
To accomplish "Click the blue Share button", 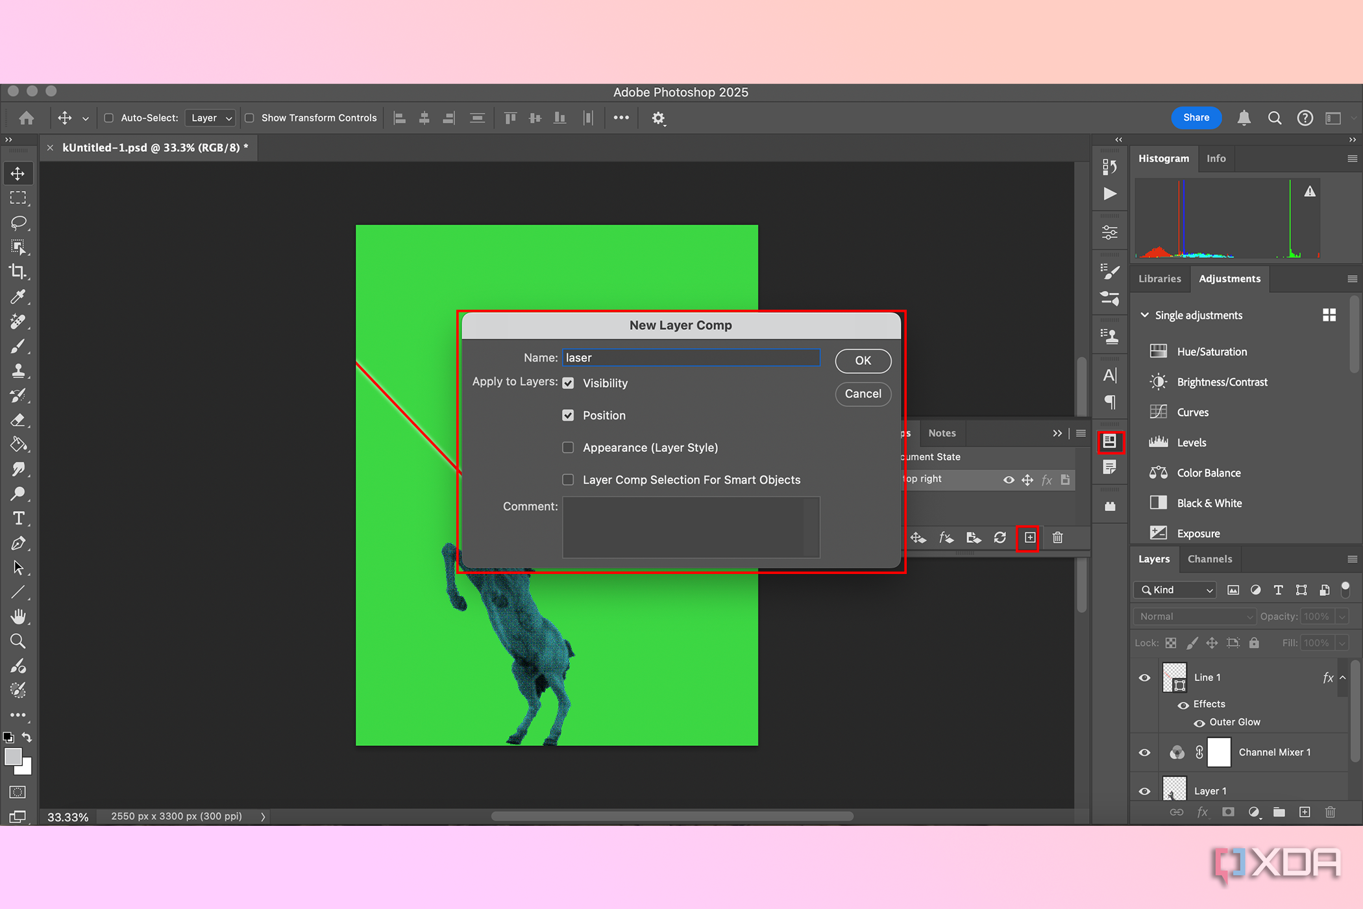I will (x=1196, y=118).
